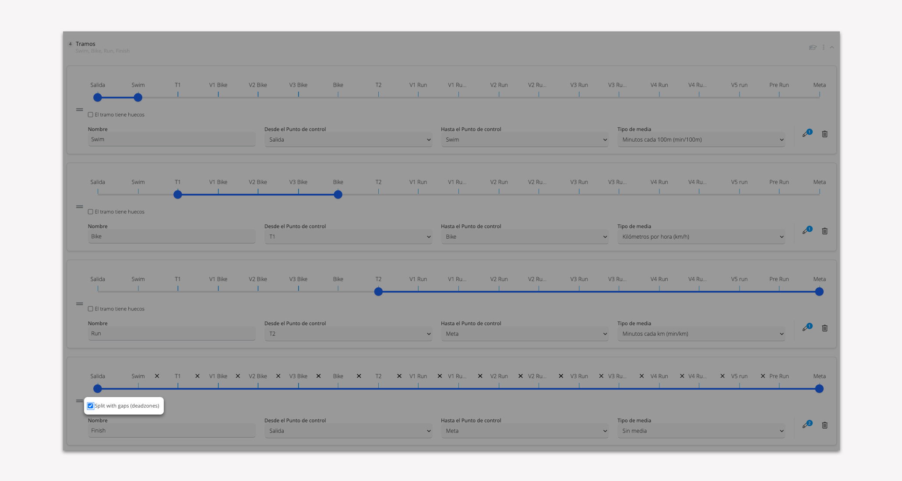Click the X between V4 Run and V4 Ru... in Finish split
902x481 pixels.
(682, 376)
